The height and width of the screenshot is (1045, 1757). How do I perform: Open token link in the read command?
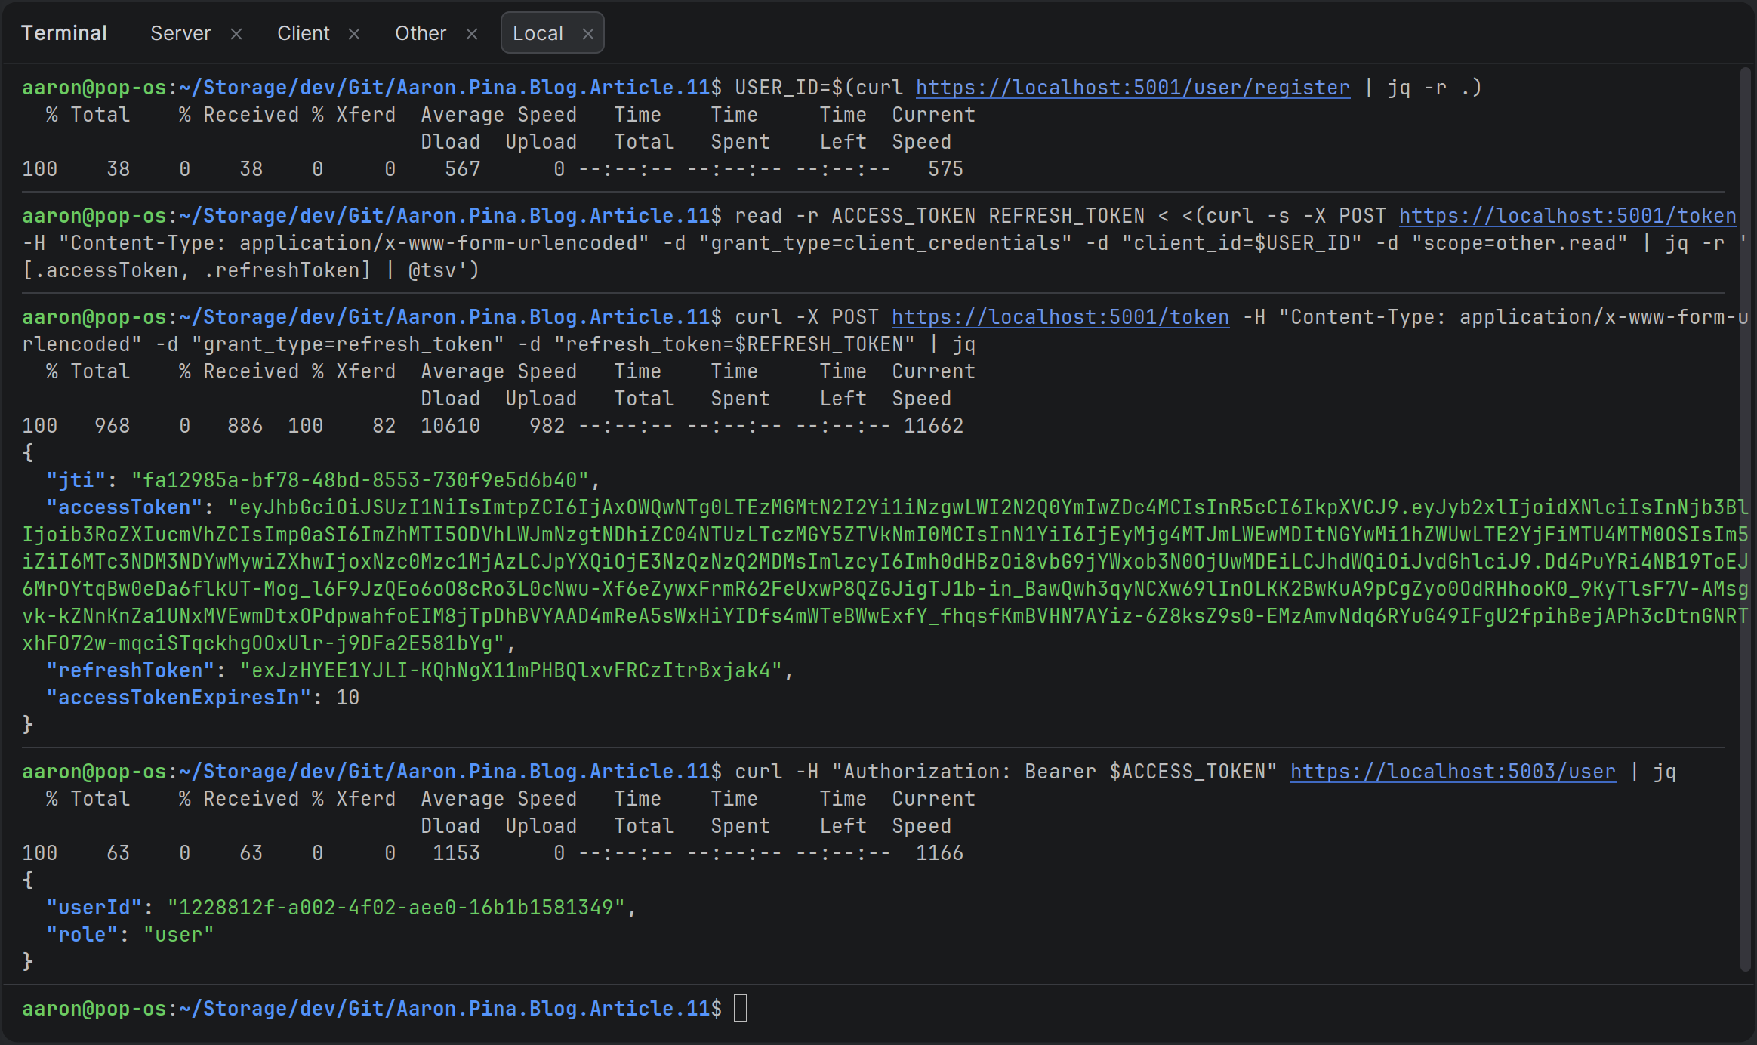tap(1567, 216)
